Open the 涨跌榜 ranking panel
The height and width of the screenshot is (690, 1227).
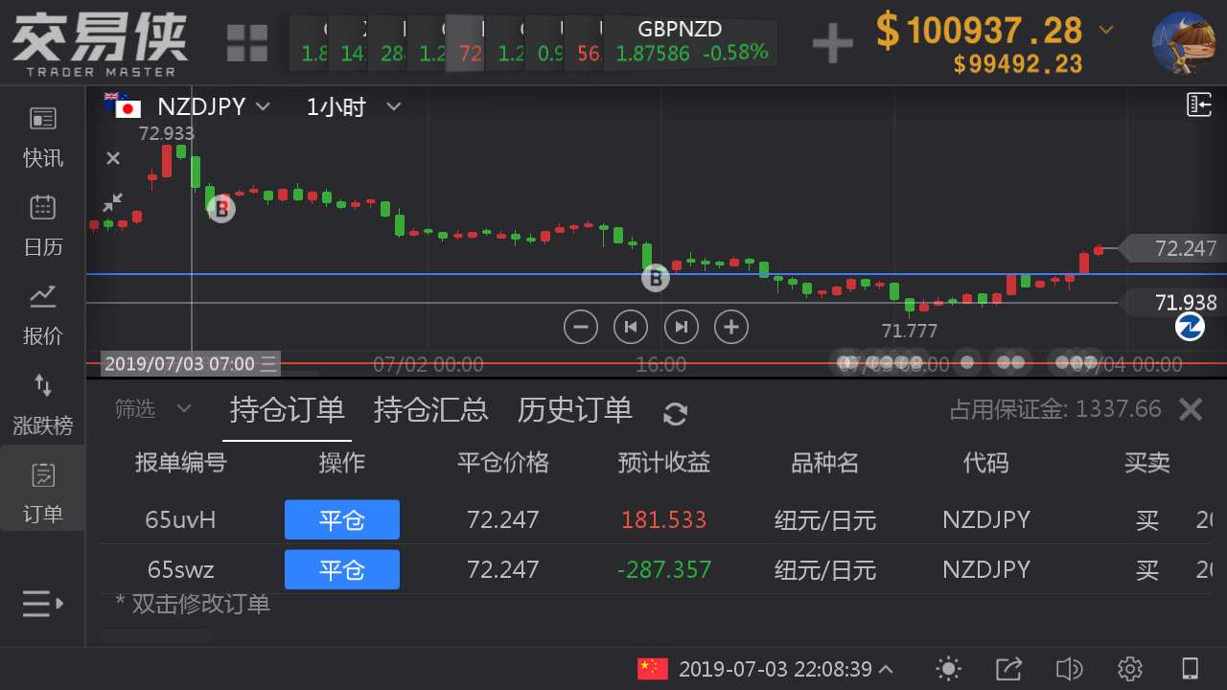click(x=43, y=402)
